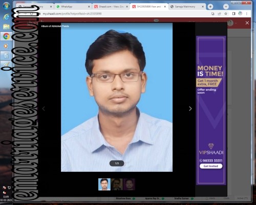The height and width of the screenshot is (205, 256).
Task: Click the 1/3 photo counter badge
Action: [x=117, y=163]
